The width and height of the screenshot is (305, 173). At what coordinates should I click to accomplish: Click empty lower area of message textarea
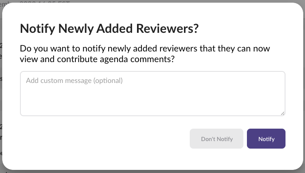pos(152,103)
